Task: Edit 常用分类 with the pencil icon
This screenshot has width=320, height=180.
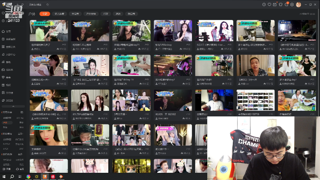Action: coord(22,112)
